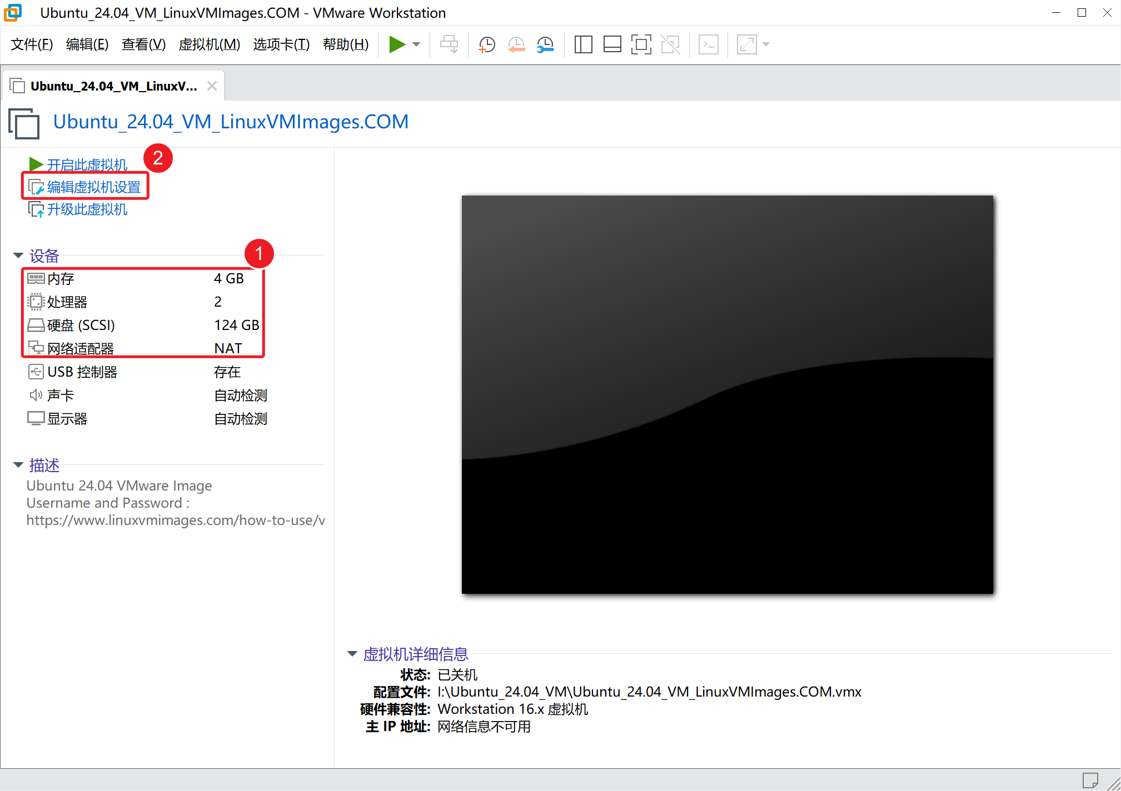Collapse the 虚拟机详细信息 section

tap(352, 654)
